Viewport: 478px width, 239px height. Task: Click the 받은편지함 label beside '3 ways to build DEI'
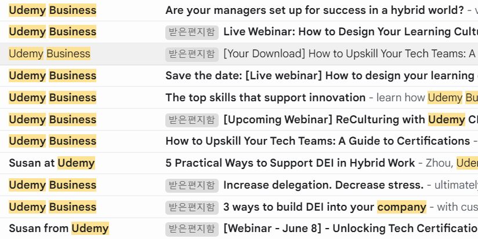[192, 207]
